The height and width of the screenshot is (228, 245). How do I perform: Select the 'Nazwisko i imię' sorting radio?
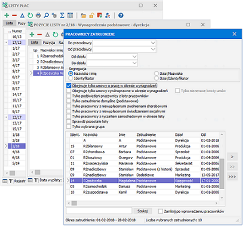click(x=71, y=74)
